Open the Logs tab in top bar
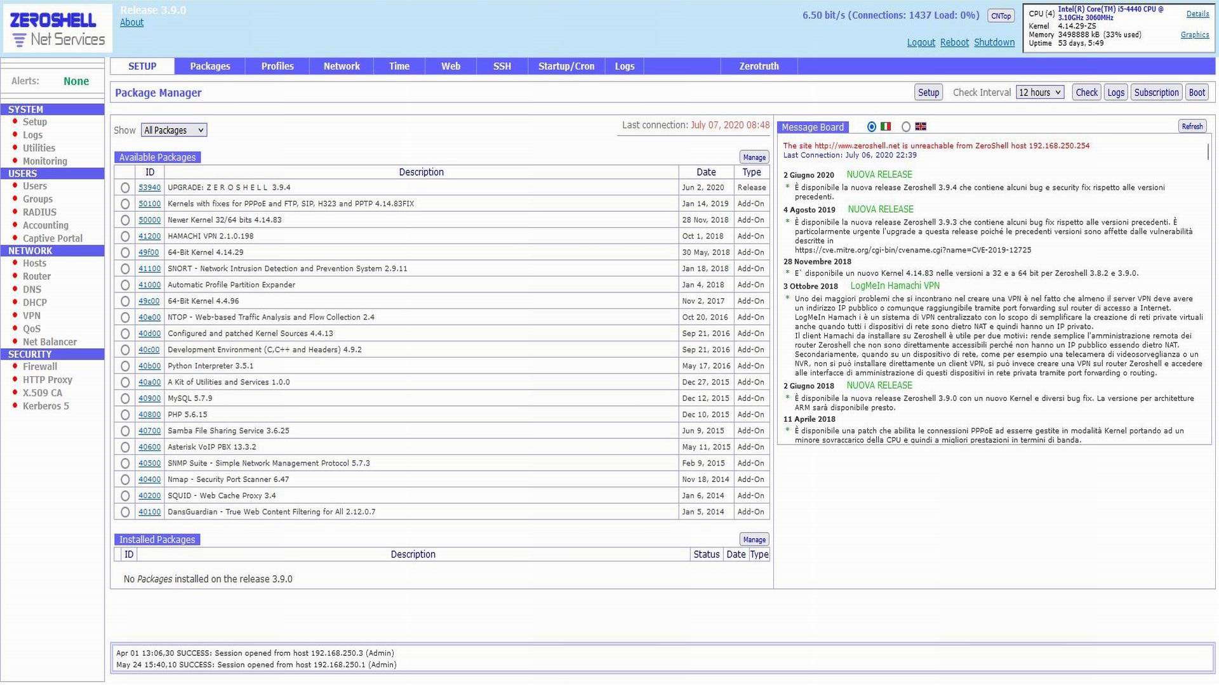The width and height of the screenshot is (1219, 685). point(625,66)
